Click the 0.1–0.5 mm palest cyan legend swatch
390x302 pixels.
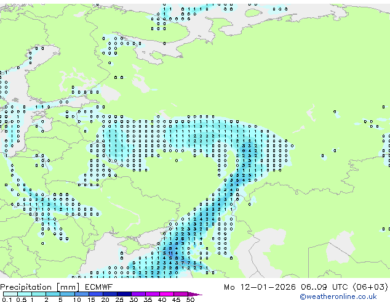tap(10, 294)
